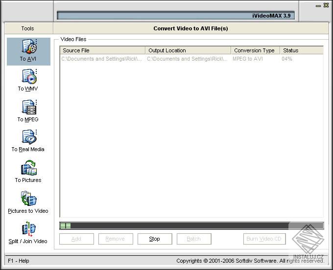Image resolution: width=333 pixels, height=270 pixels.
Task: Click the conversion progress bar
Action: tap(191, 225)
